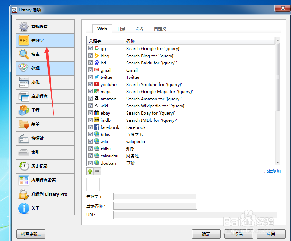
Task: Click the Bing icon in bing row
Action: pos(97,55)
